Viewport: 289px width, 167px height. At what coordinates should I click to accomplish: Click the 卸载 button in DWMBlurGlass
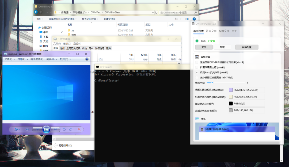222,47
